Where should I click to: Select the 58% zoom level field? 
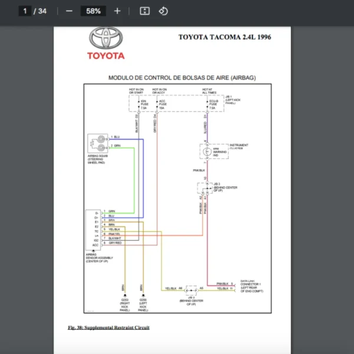[93, 11]
